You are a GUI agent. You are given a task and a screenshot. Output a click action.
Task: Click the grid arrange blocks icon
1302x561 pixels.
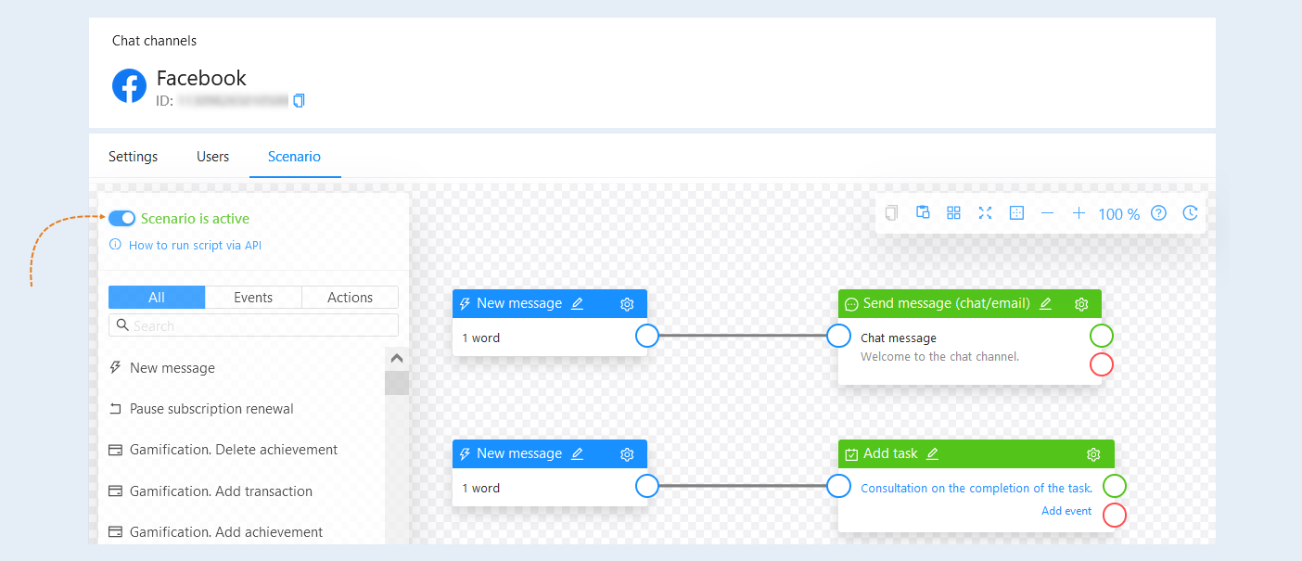click(x=953, y=212)
